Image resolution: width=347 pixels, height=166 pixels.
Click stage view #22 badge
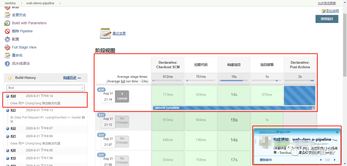pos(101,135)
